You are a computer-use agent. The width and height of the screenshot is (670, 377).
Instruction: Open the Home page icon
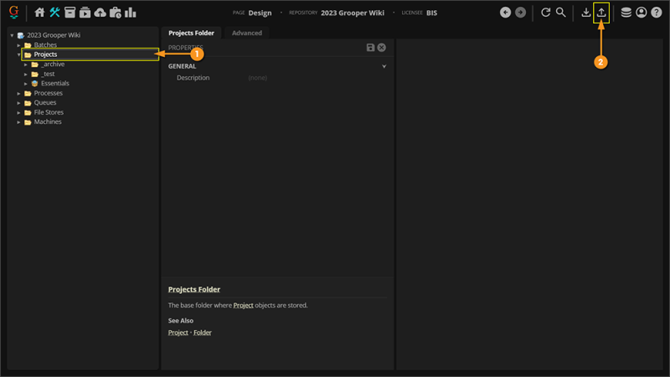click(39, 13)
